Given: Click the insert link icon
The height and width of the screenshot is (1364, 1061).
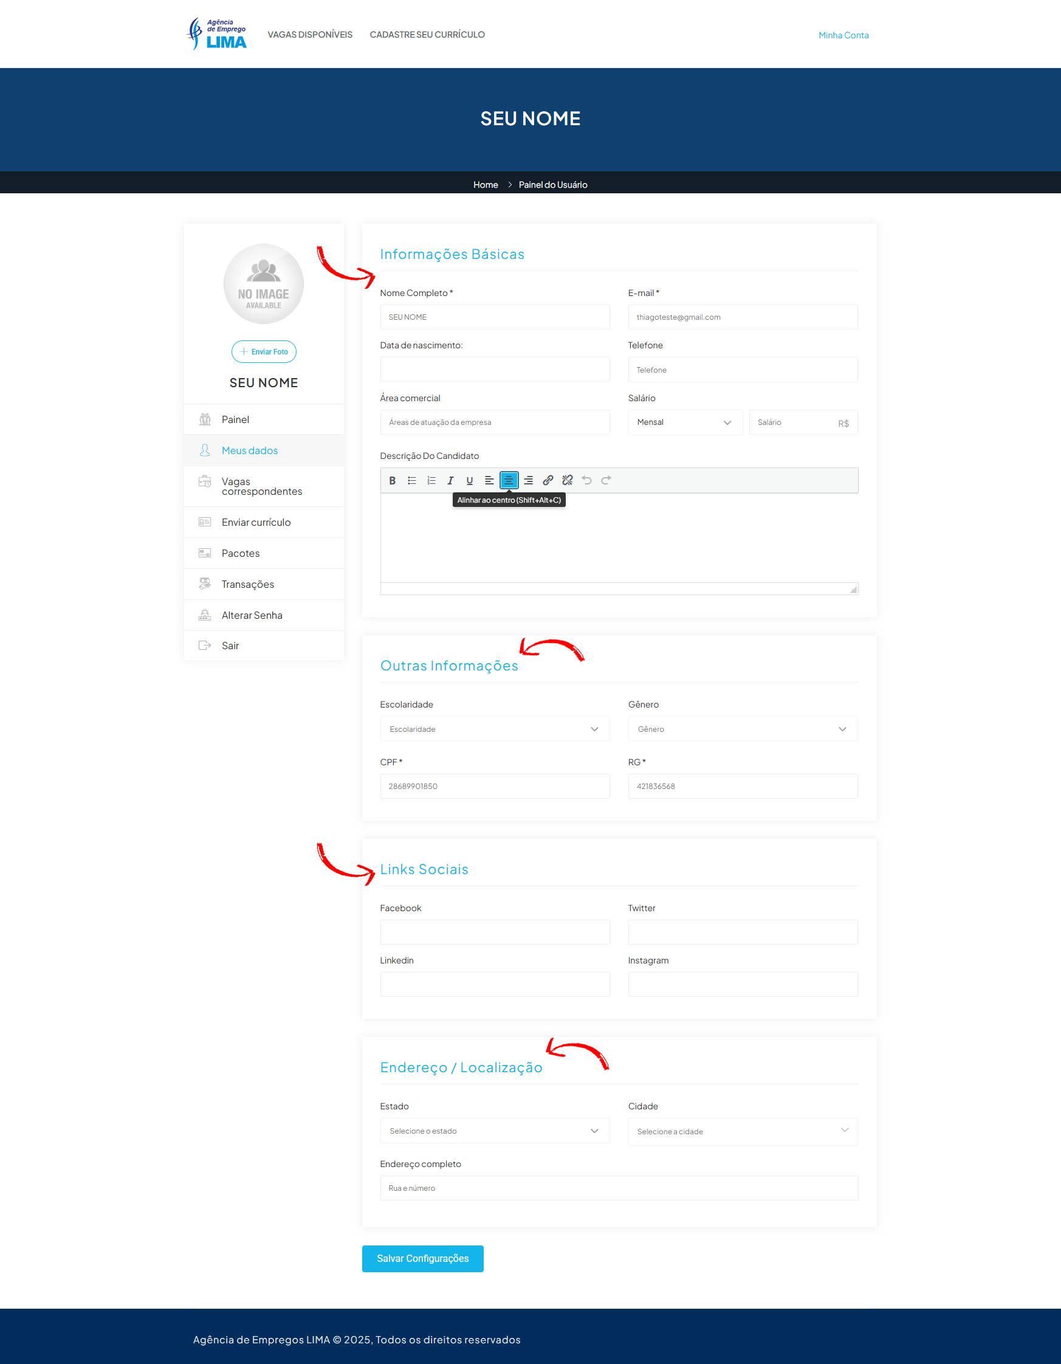Looking at the screenshot, I should [x=548, y=480].
